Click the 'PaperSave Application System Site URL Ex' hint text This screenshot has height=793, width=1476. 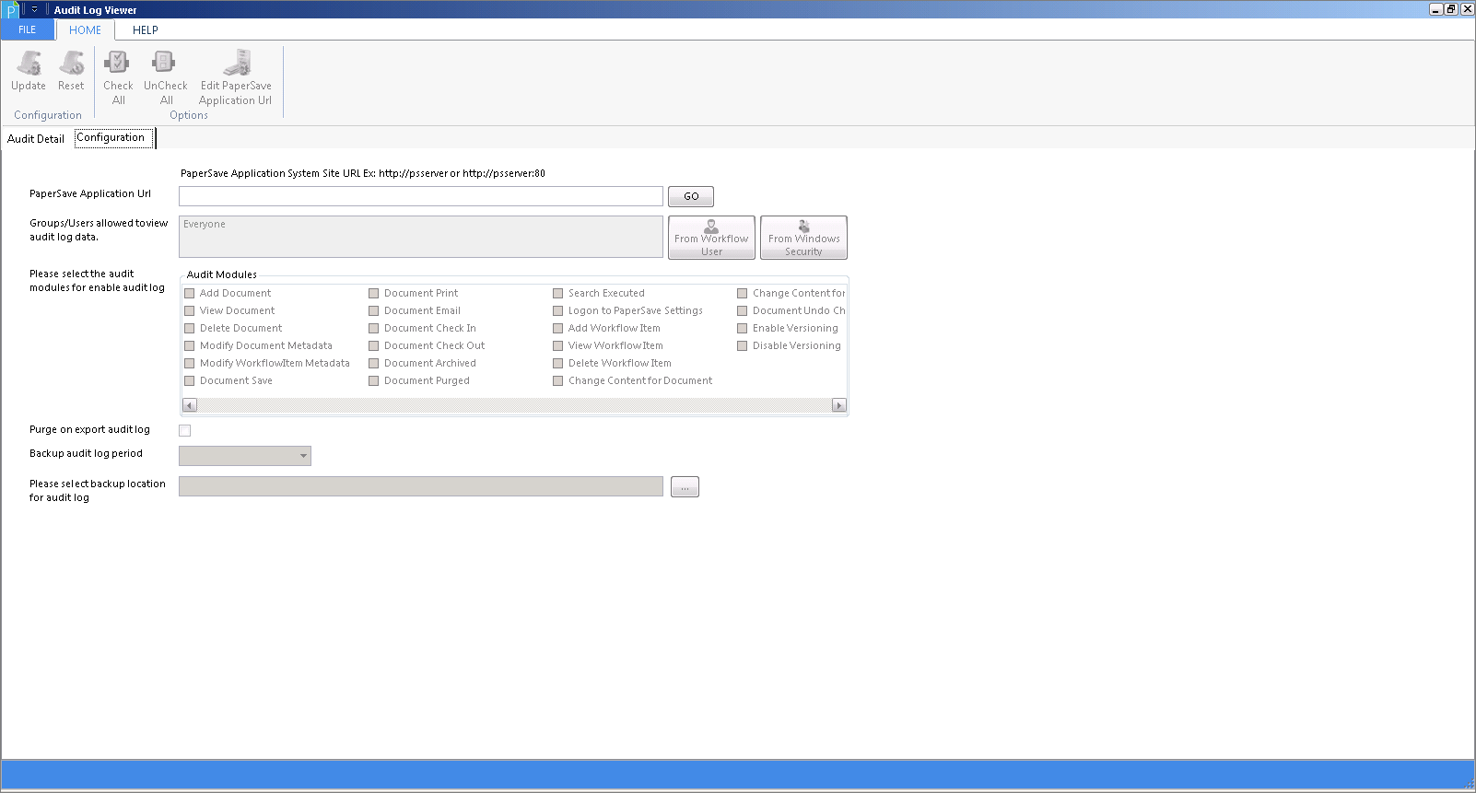tap(363, 173)
